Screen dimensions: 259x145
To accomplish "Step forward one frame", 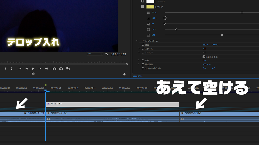I will pyautogui.click(x=40, y=69).
